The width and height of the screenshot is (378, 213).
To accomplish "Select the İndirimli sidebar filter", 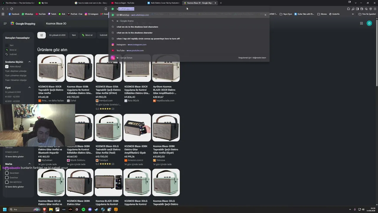I will pyautogui.click(x=11, y=54).
